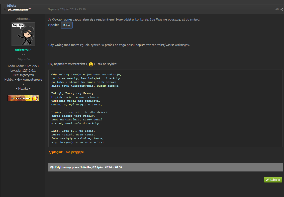Screen dimensions: 284x197
Task: Click the share icon next to post #8
Action: coord(282,9)
